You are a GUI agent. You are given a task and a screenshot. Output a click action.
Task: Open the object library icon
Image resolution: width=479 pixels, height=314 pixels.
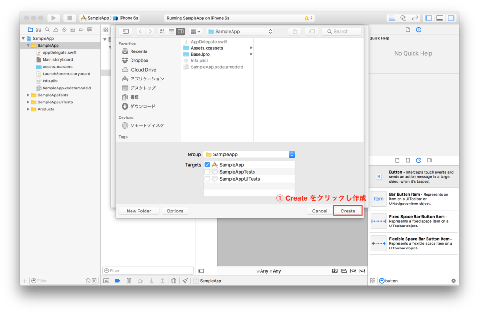[419, 160]
